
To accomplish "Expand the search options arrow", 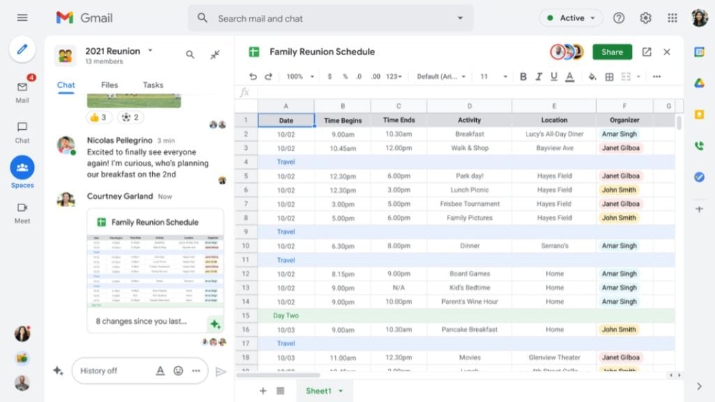I will pos(460,18).
